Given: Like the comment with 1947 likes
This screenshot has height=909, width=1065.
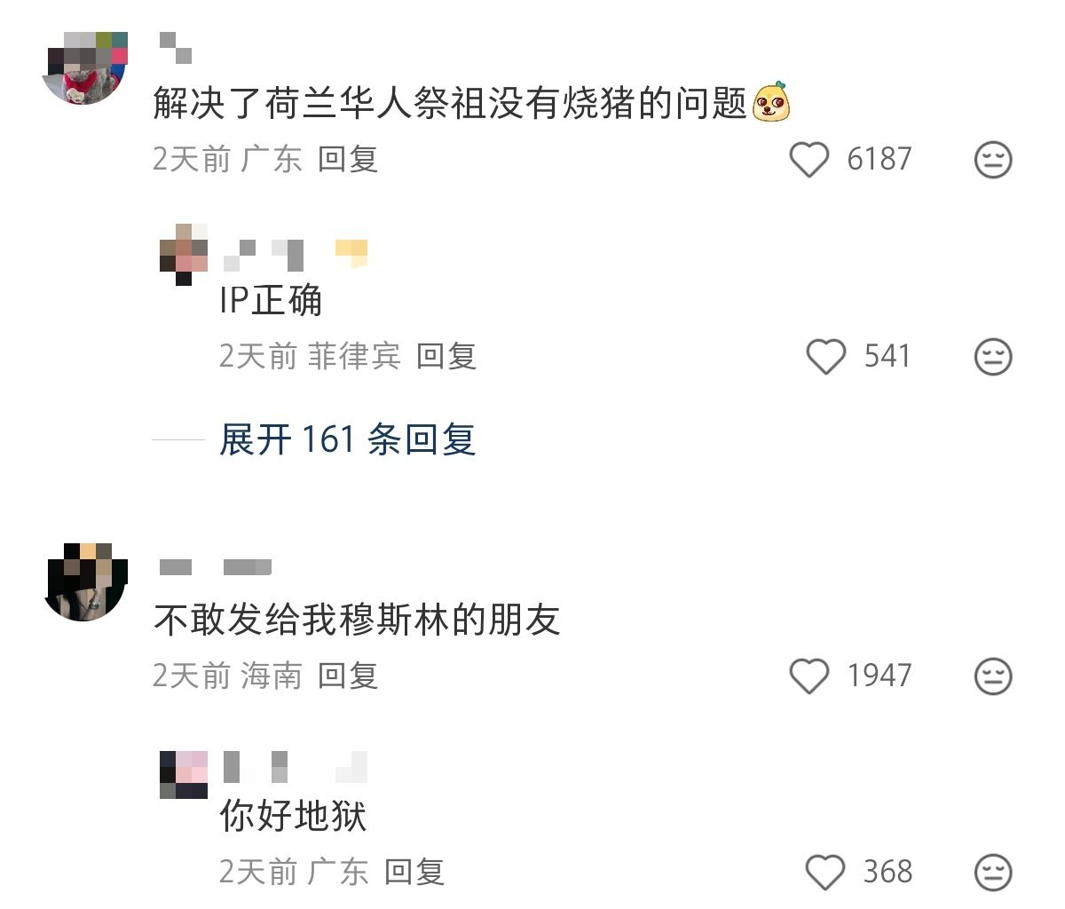Looking at the screenshot, I should (809, 676).
